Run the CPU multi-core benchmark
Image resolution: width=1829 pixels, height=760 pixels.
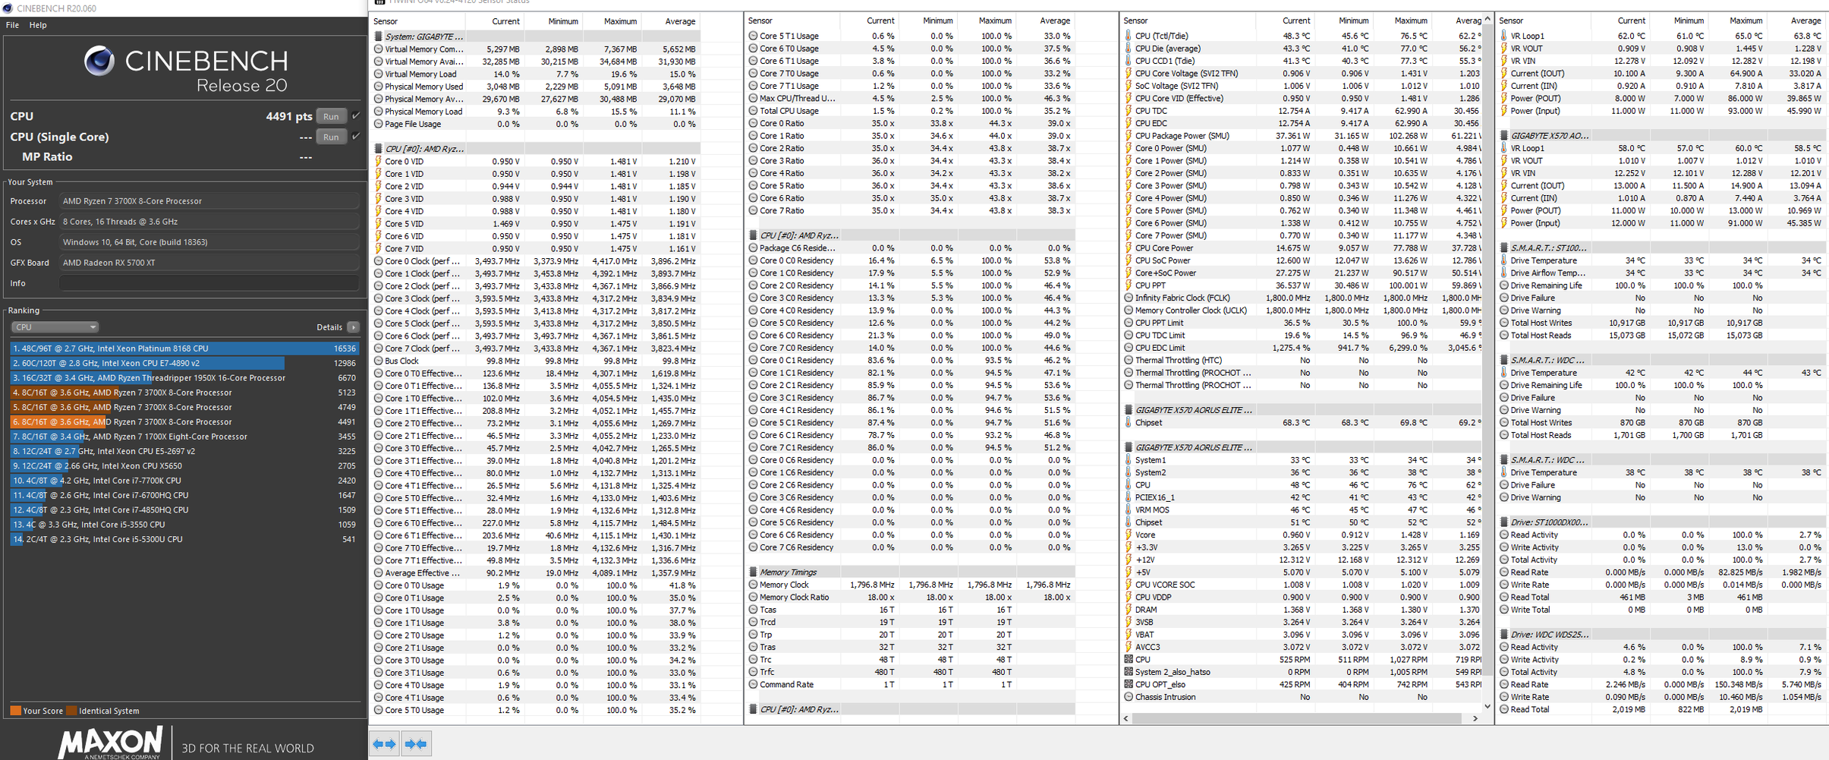pyautogui.click(x=331, y=116)
